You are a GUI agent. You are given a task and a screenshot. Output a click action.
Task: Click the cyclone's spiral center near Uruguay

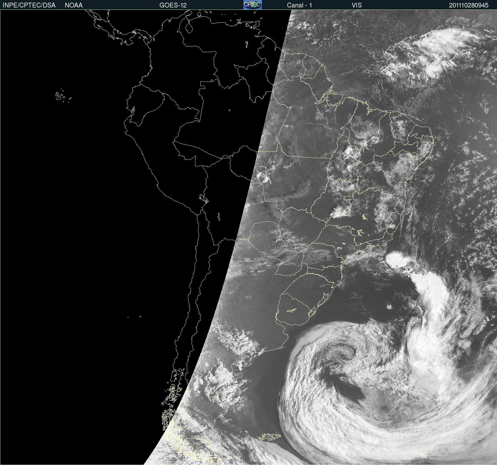click(346, 353)
